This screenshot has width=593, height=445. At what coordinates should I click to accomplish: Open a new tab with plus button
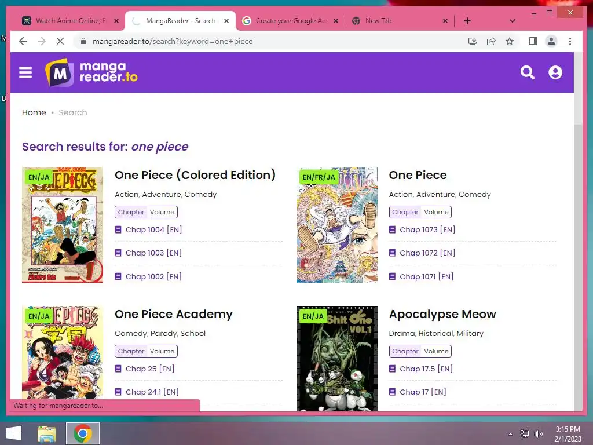(467, 21)
